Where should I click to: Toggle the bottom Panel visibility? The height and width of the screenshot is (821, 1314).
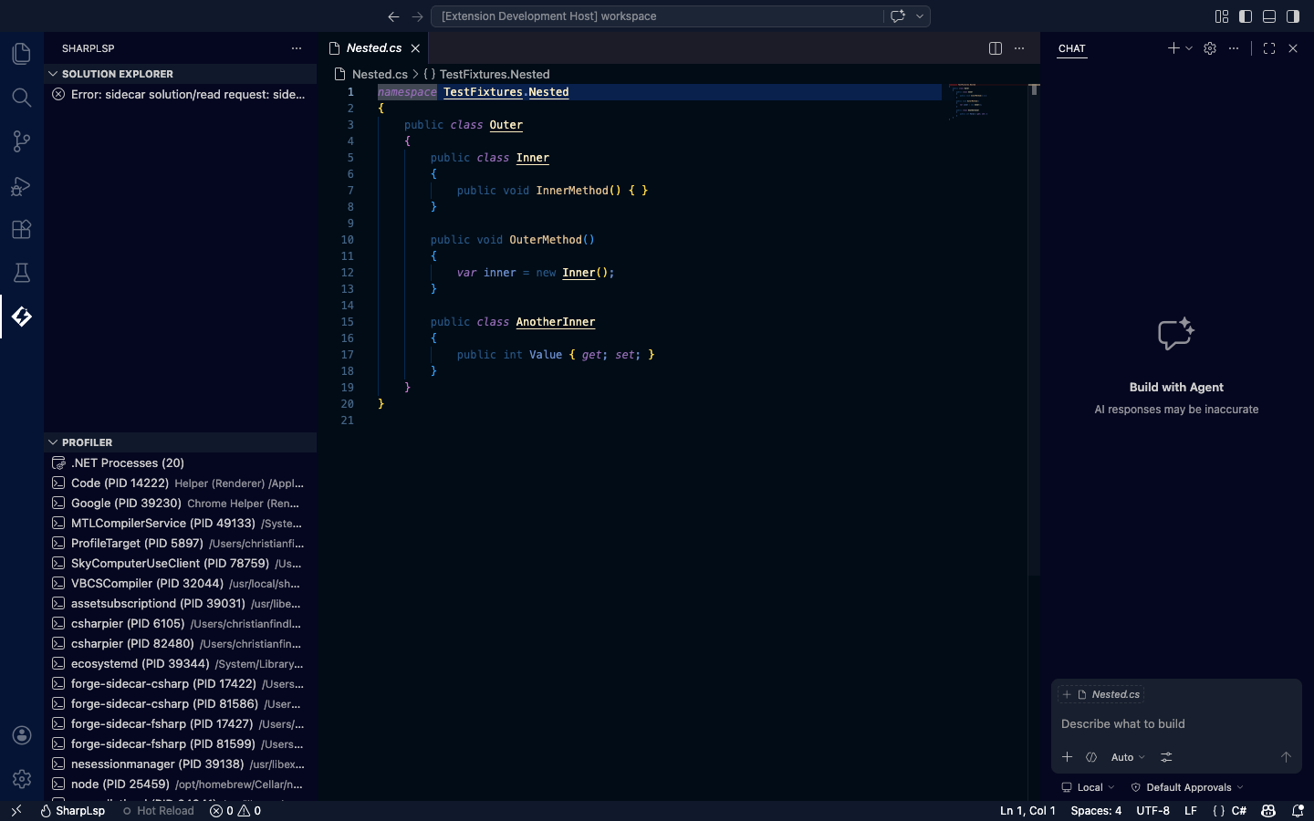1269,16
